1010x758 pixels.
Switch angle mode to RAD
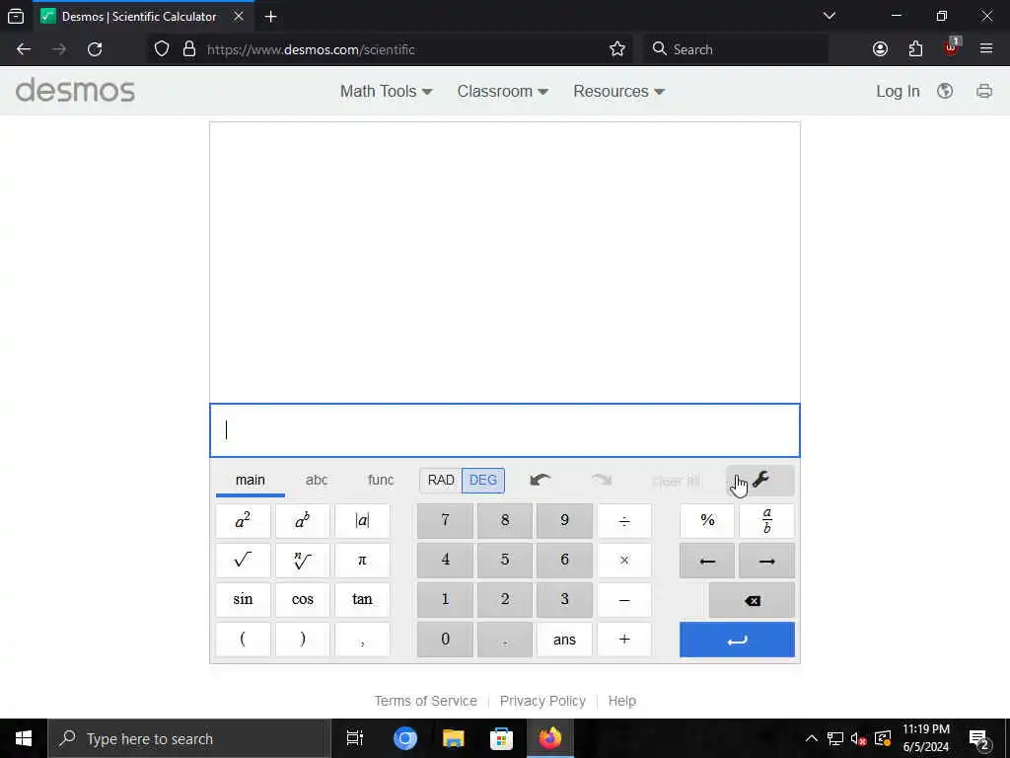pos(441,481)
